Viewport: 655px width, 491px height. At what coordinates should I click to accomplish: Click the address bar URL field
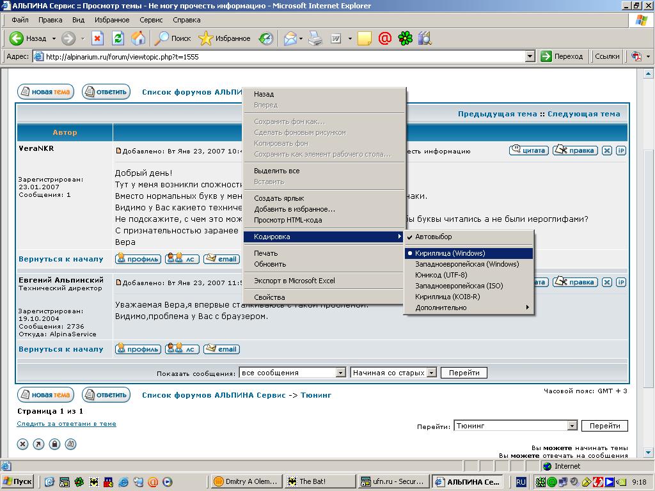tap(281, 56)
